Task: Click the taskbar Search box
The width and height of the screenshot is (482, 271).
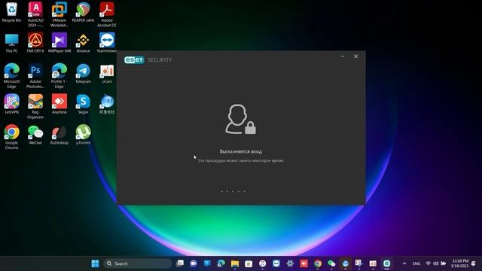Action: (x=137, y=263)
